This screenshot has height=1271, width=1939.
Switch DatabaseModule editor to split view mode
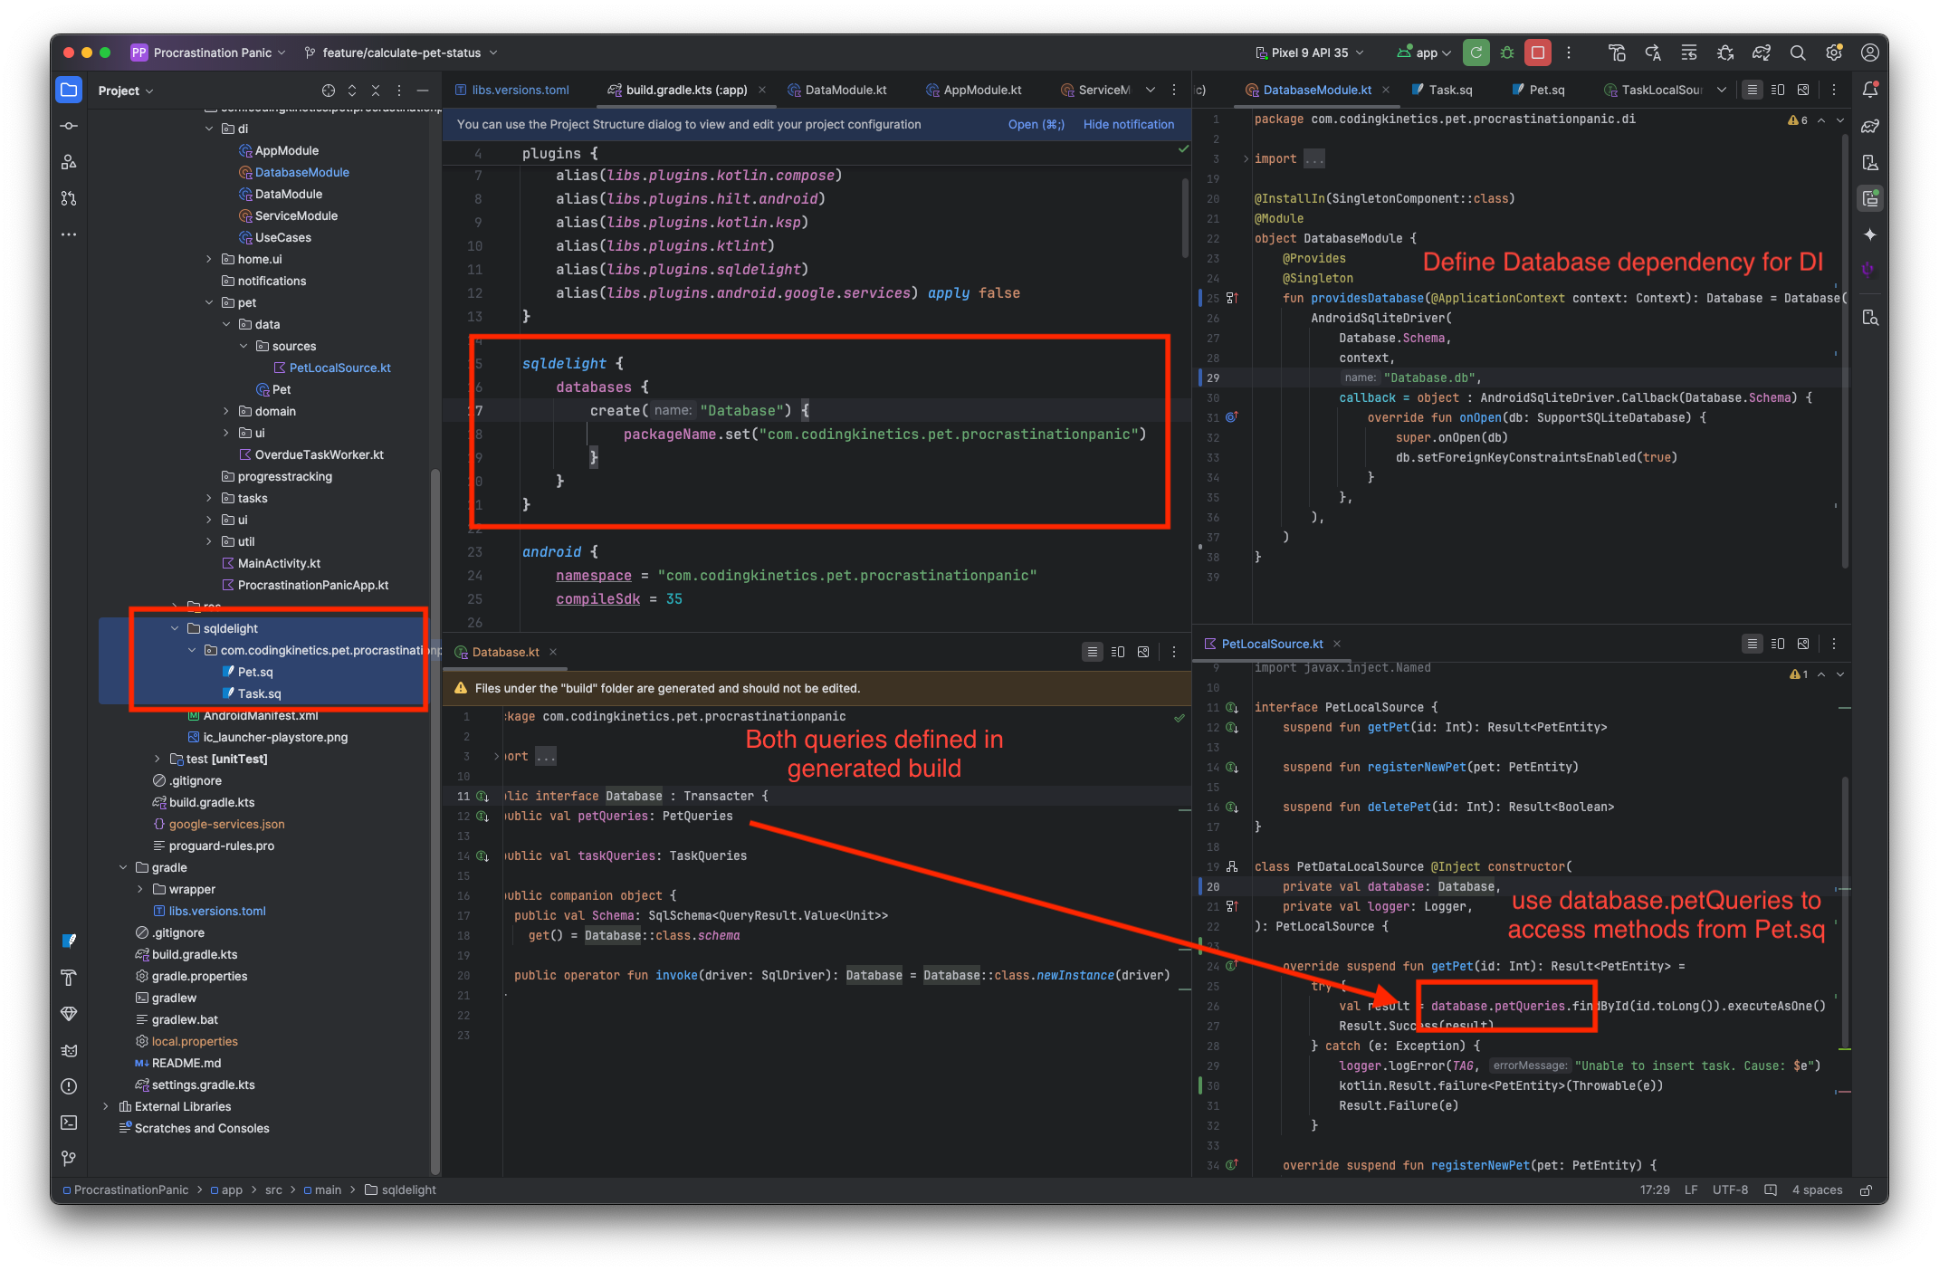pos(1778,90)
